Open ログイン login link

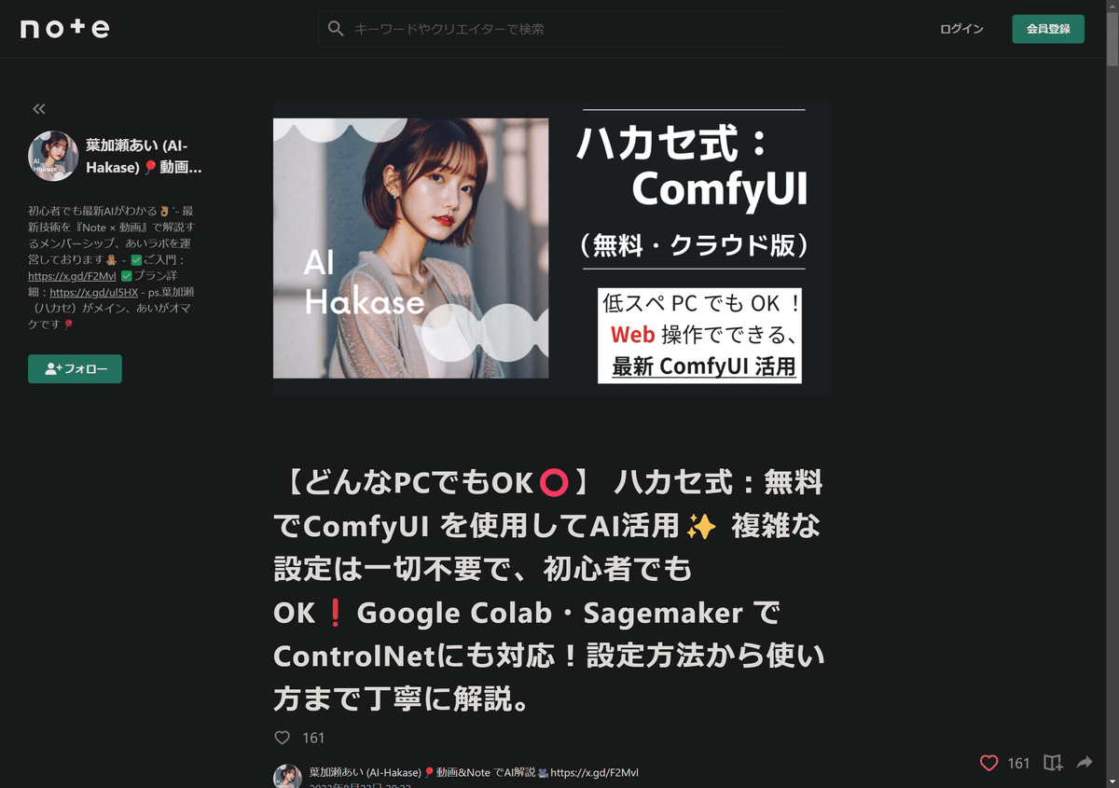[961, 29]
